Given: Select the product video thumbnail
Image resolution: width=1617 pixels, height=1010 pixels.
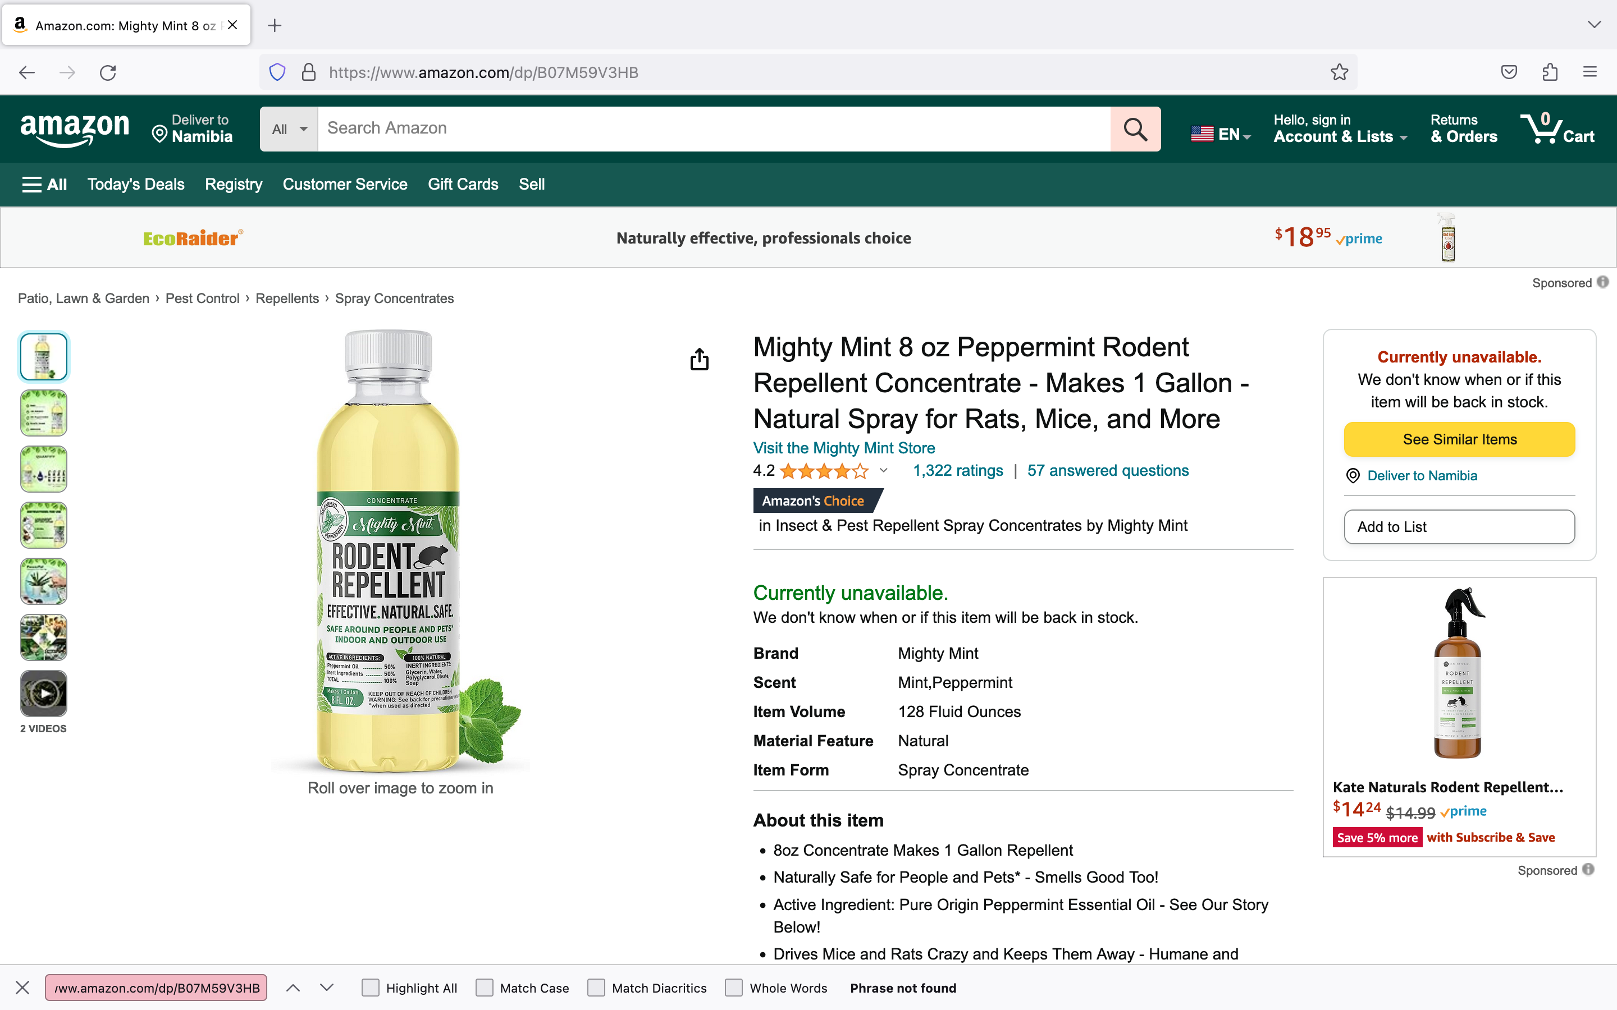Looking at the screenshot, I should (x=43, y=694).
